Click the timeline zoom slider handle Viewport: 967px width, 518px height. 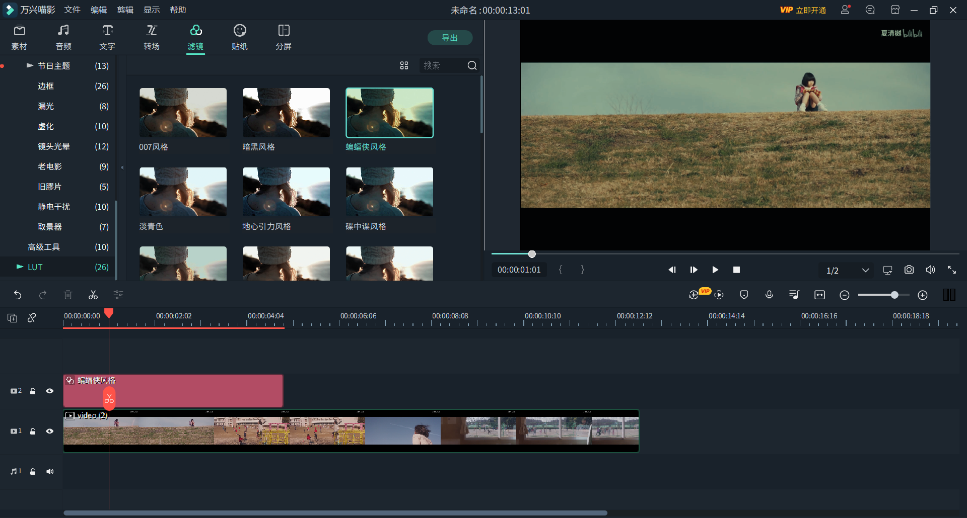pyautogui.click(x=894, y=295)
